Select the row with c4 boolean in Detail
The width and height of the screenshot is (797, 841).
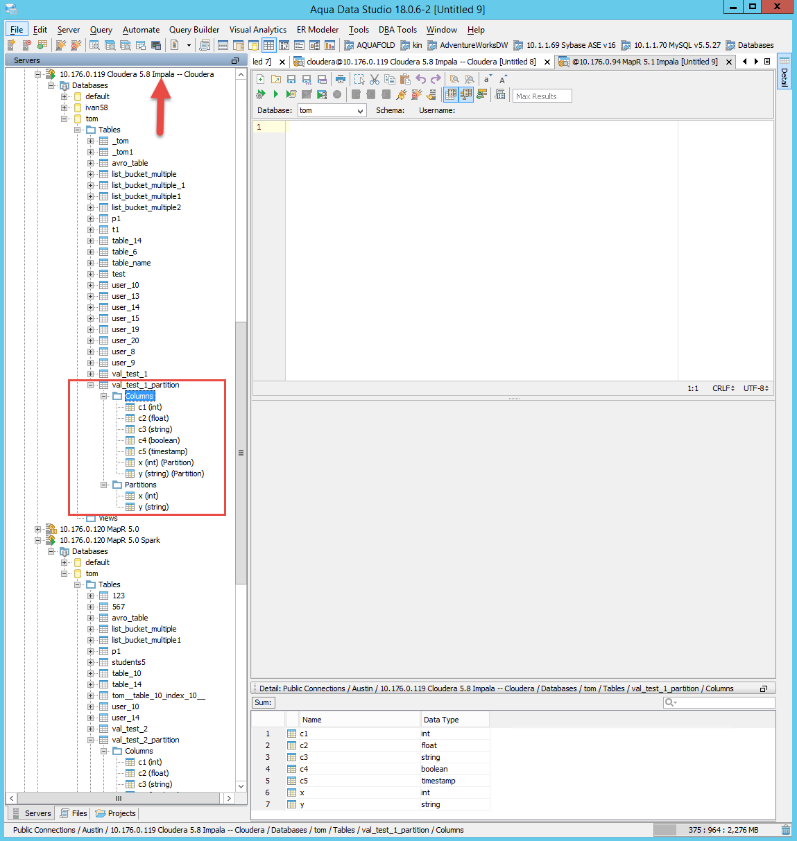click(370, 769)
